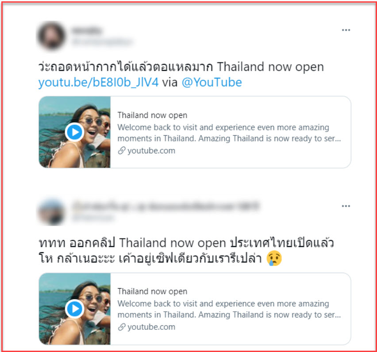The width and height of the screenshot is (377, 352).
Task: Click the first card's youtube.com link icon
Action: (122, 151)
